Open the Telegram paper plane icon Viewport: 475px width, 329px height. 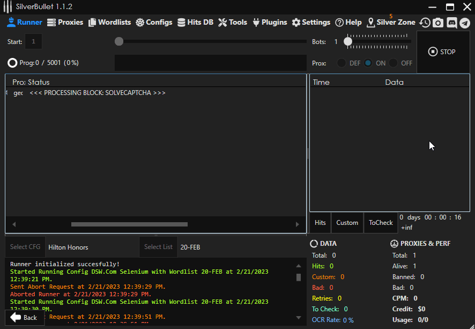coord(465,23)
